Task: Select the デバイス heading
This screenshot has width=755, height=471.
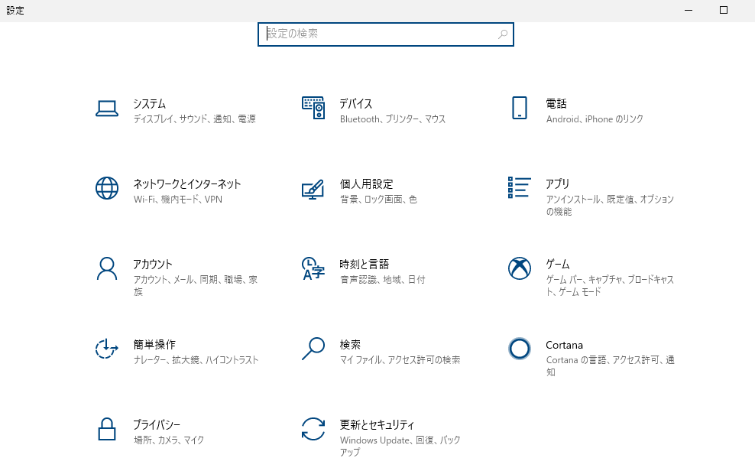Action: point(355,103)
